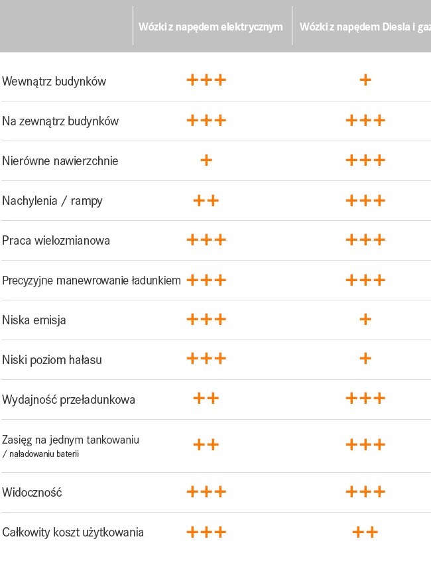Click the Diesel single plus for Wewnątrz budynków
This screenshot has width=431, height=561.
[365, 80]
